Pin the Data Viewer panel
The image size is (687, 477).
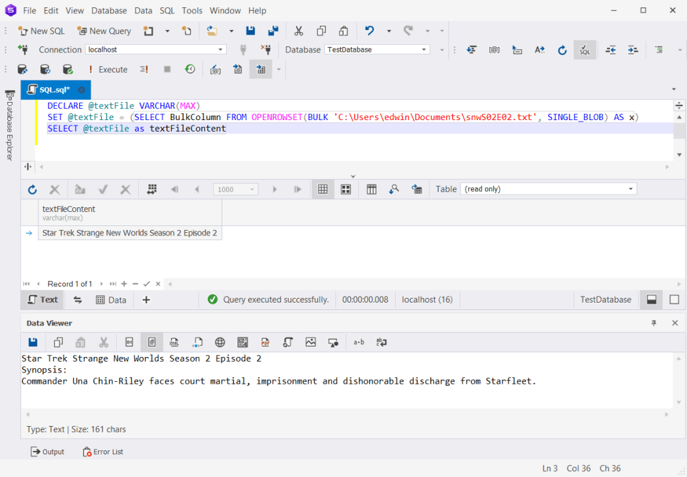pyautogui.click(x=653, y=323)
